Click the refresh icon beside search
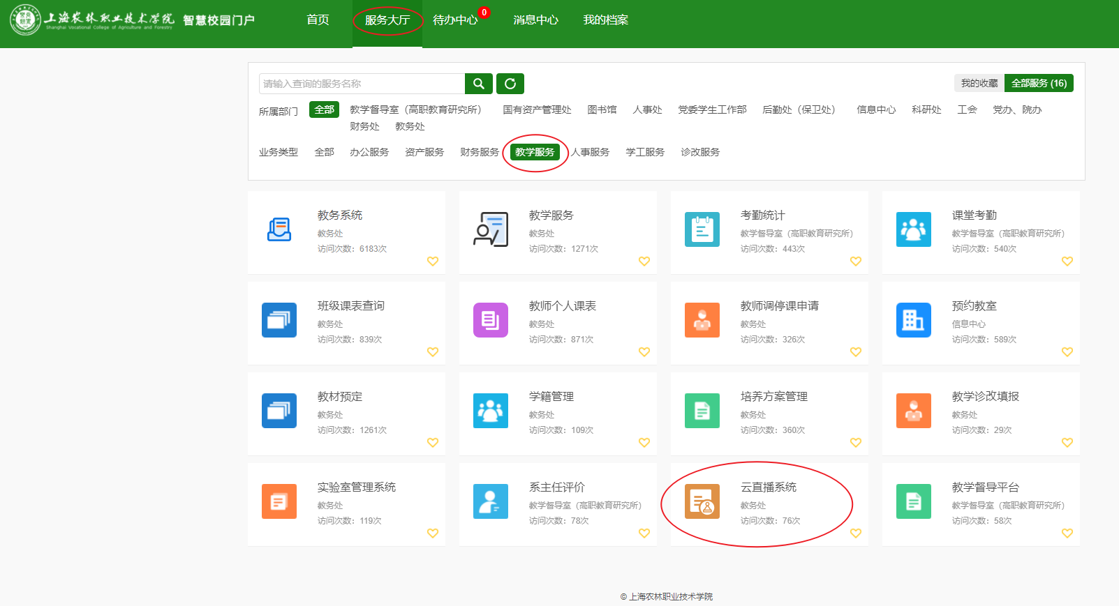Image resolution: width=1119 pixels, height=606 pixels. (x=510, y=84)
